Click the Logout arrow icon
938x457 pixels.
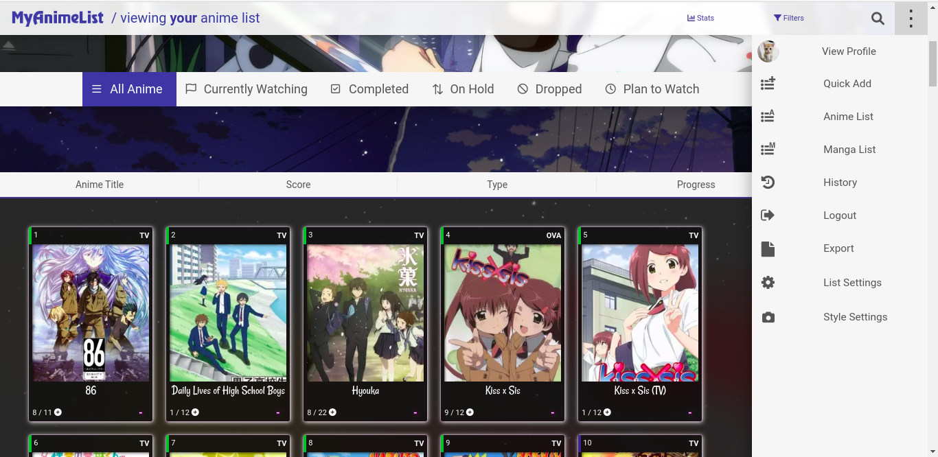point(768,215)
